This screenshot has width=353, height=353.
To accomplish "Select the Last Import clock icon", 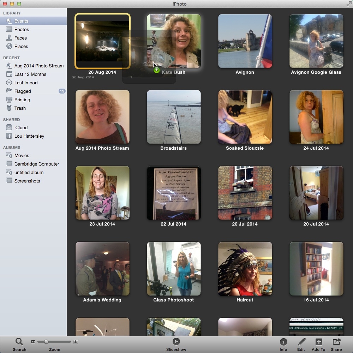I will point(9,83).
